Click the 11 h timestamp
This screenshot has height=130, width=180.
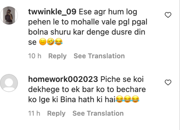point(34,113)
